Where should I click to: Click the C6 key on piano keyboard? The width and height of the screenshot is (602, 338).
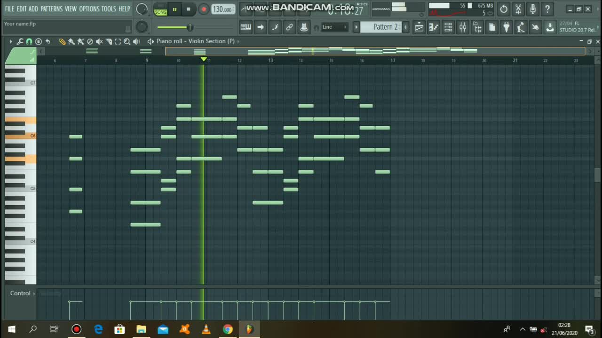pyautogui.click(x=21, y=136)
